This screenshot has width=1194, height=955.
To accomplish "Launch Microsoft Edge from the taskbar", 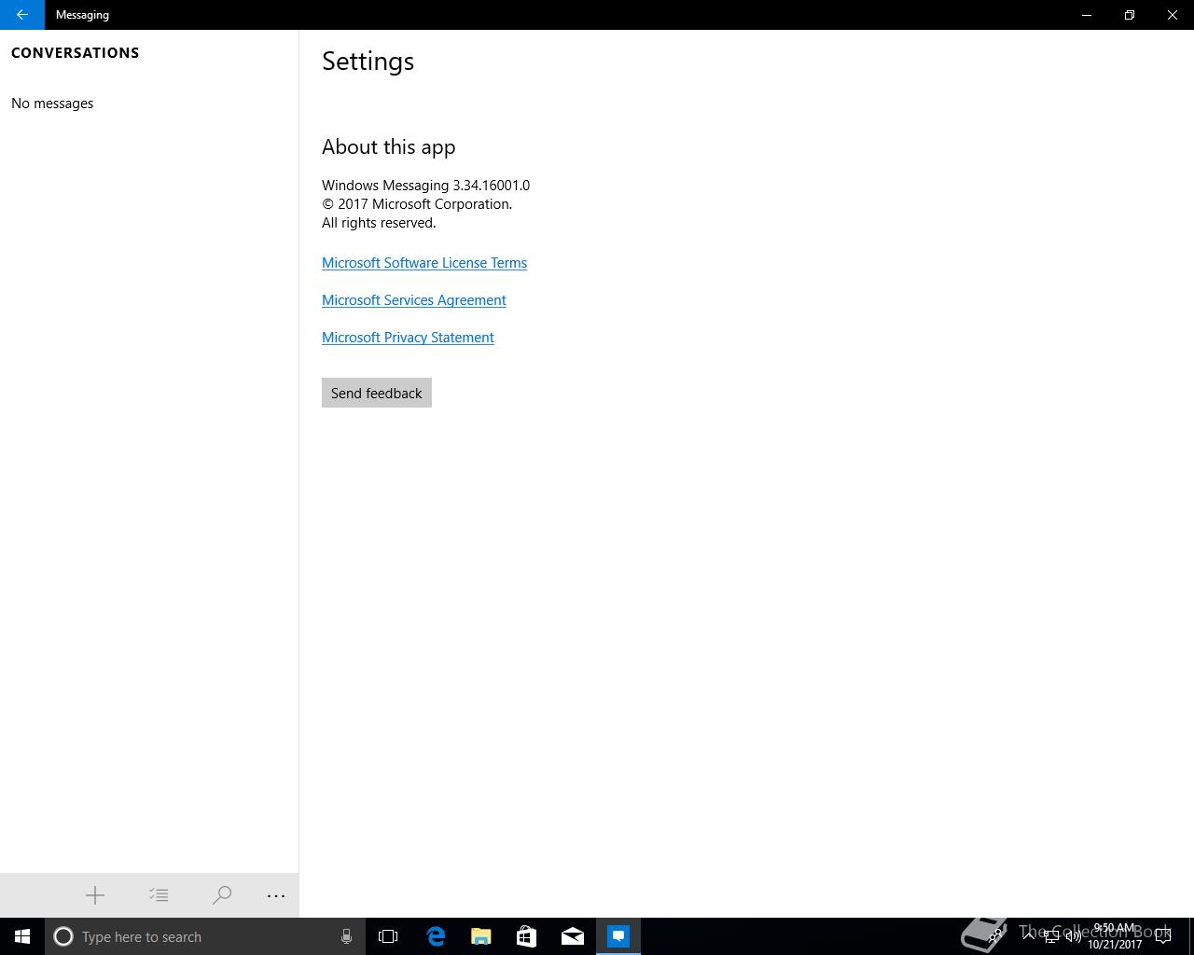I will pyautogui.click(x=436, y=936).
